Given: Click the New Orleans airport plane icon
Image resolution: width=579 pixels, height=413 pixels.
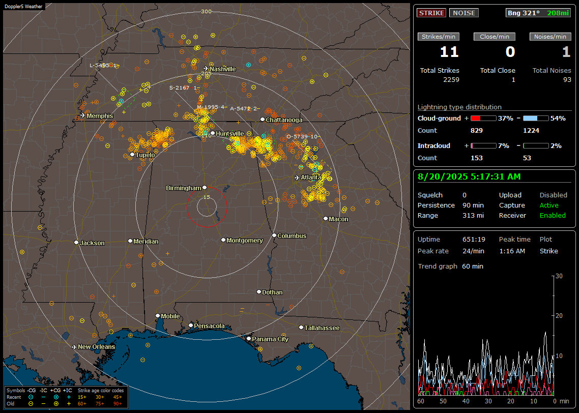Looking at the screenshot, I should [x=74, y=347].
